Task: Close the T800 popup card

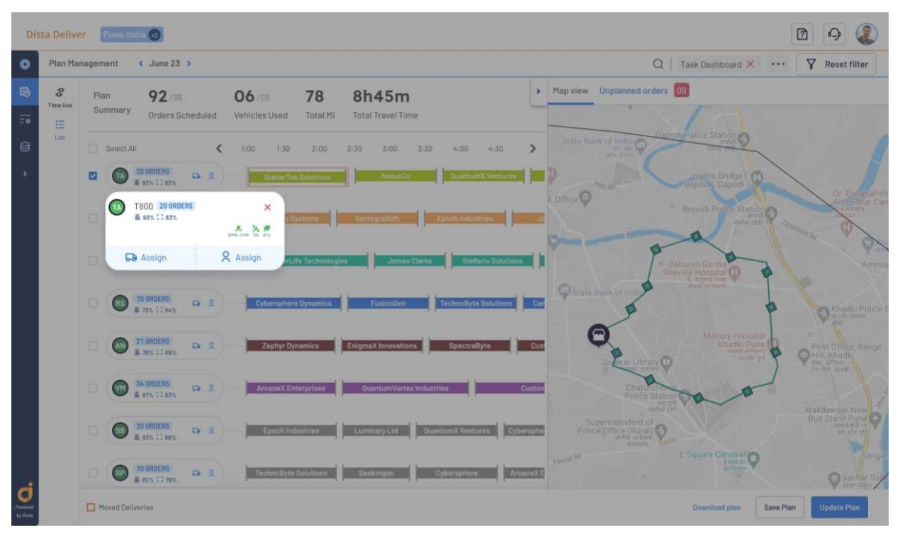Action: [x=267, y=207]
